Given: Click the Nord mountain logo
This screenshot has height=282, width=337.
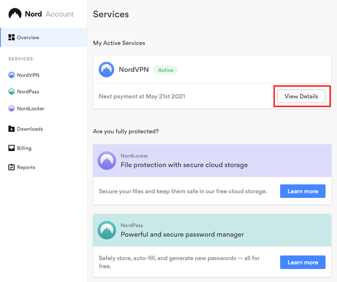Looking at the screenshot, I should click(x=15, y=13).
